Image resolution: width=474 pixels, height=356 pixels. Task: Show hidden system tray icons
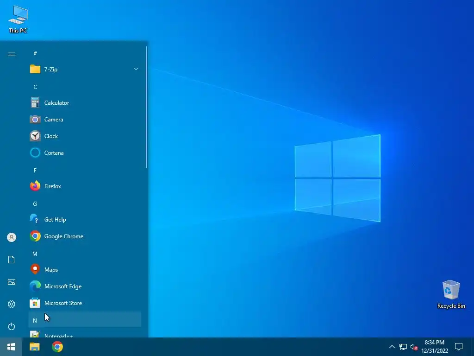tap(392, 347)
